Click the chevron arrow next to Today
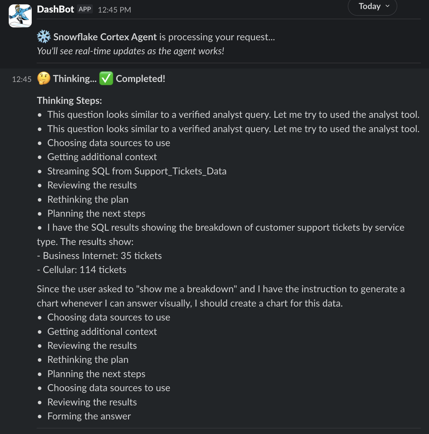This screenshot has height=434, width=429. (387, 6)
